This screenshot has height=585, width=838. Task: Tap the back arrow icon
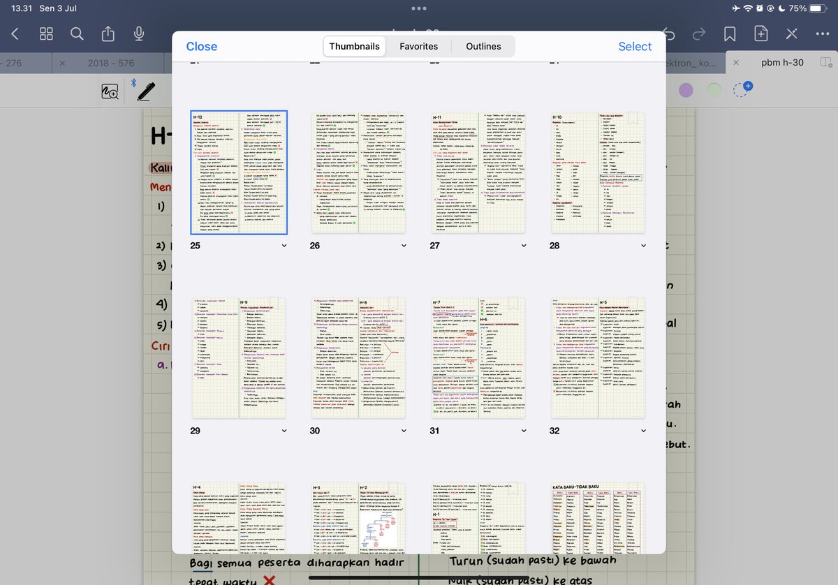[15, 34]
